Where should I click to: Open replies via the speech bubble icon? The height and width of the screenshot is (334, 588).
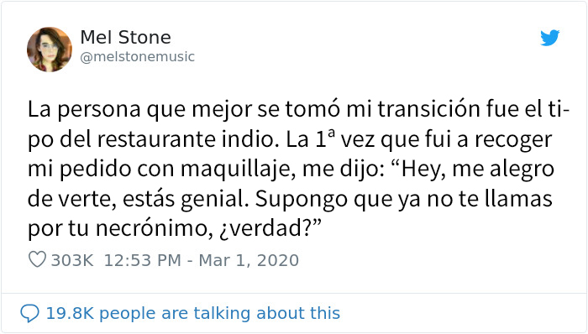point(29,313)
